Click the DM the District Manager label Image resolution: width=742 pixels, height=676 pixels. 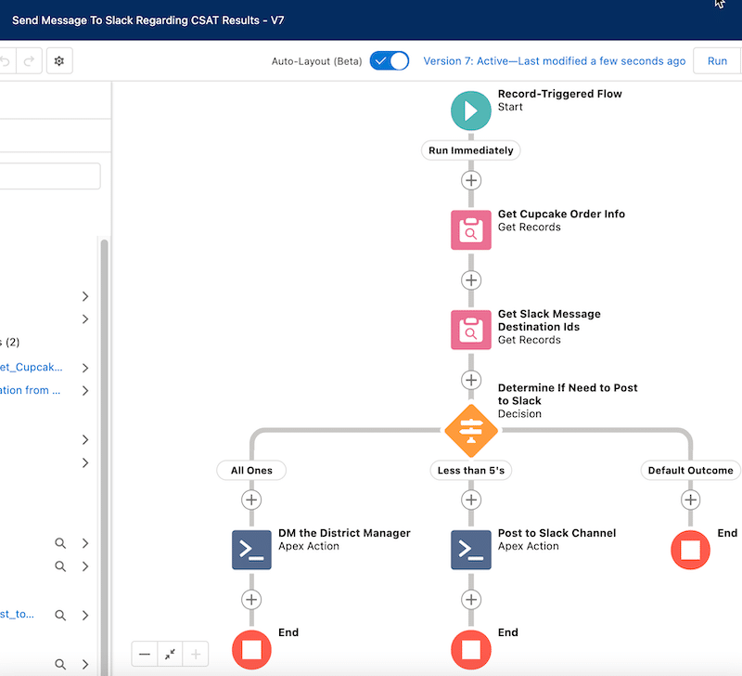pyautogui.click(x=344, y=533)
